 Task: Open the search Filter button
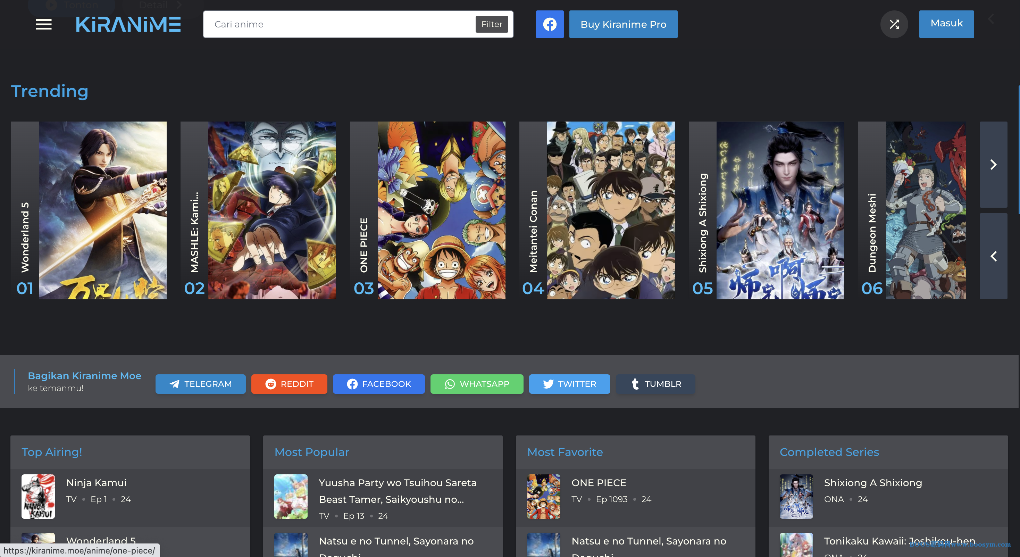[492, 24]
